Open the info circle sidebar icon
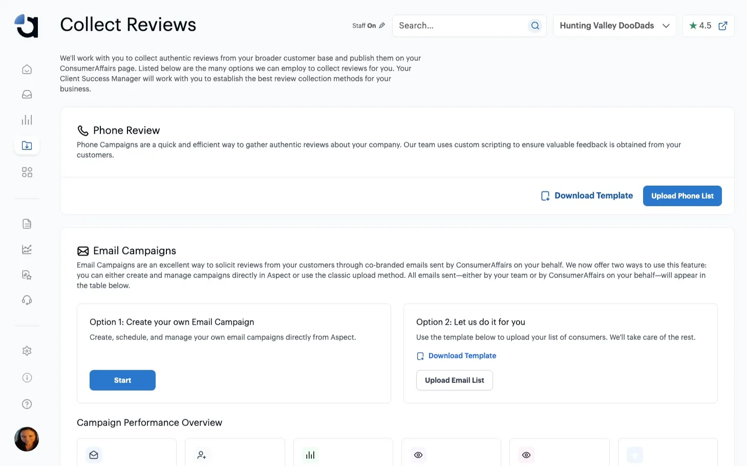 point(27,377)
